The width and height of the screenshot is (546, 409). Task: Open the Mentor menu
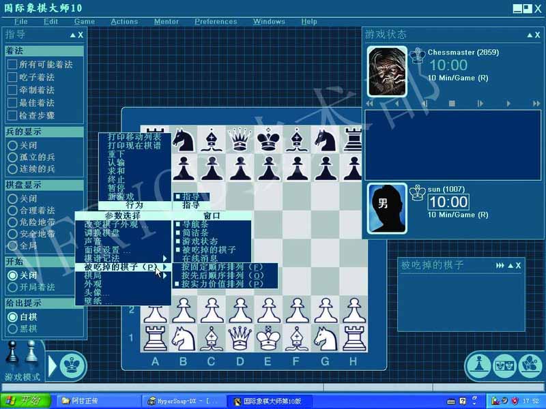tap(166, 22)
